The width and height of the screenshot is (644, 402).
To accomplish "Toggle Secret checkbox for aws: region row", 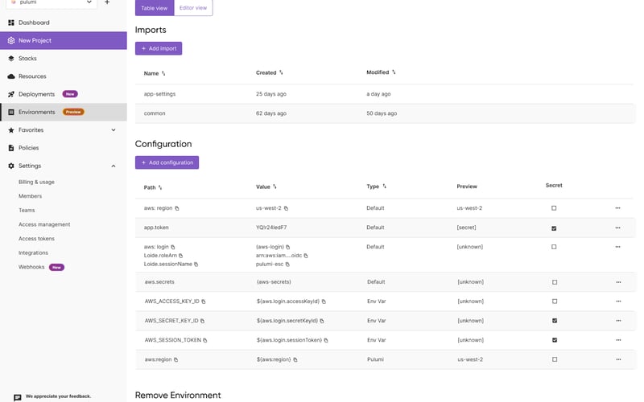I will pos(554,208).
